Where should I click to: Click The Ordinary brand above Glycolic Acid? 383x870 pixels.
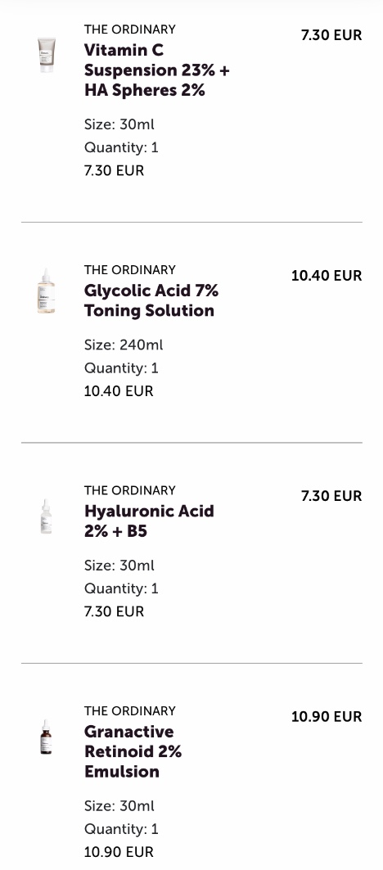click(x=130, y=269)
